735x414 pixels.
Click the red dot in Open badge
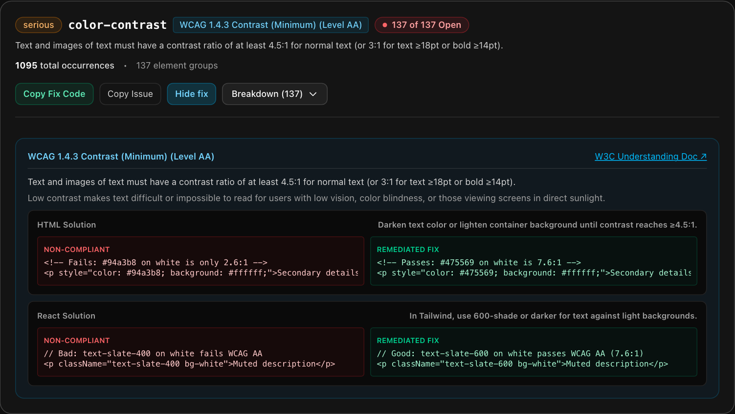coord(385,25)
